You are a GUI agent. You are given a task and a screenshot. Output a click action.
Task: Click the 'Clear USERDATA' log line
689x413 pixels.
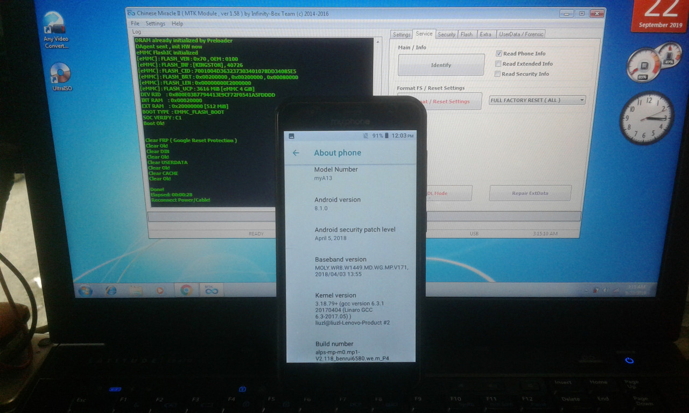[167, 162]
